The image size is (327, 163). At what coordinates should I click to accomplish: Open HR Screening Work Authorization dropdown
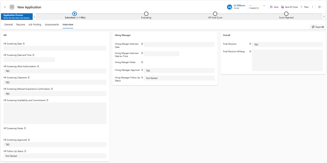[55, 71]
